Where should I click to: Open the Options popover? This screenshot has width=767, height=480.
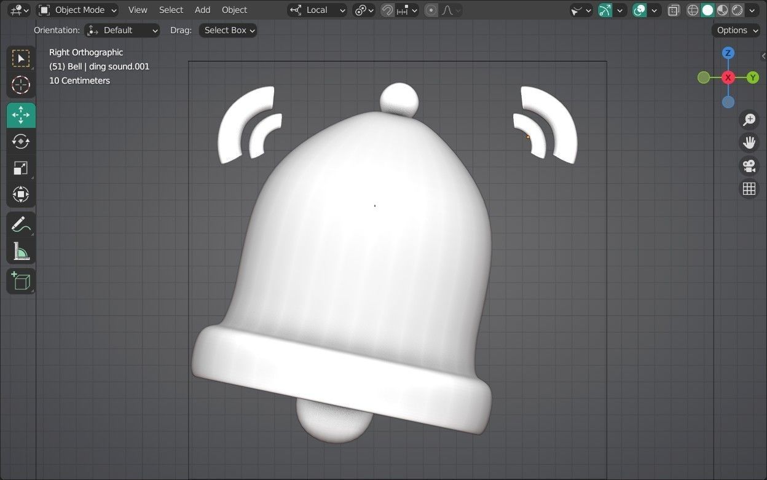pos(736,30)
